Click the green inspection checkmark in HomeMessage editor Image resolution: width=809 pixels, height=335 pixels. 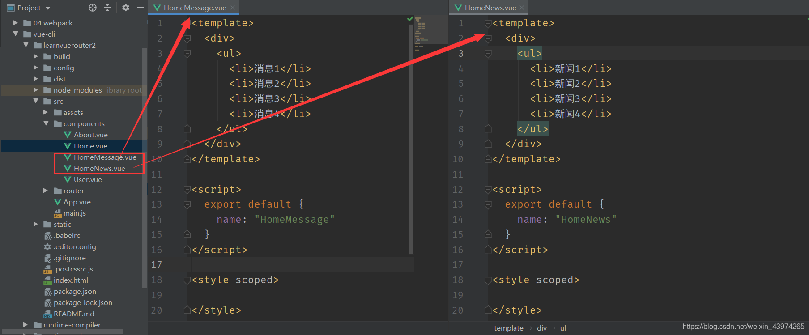point(410,19)
